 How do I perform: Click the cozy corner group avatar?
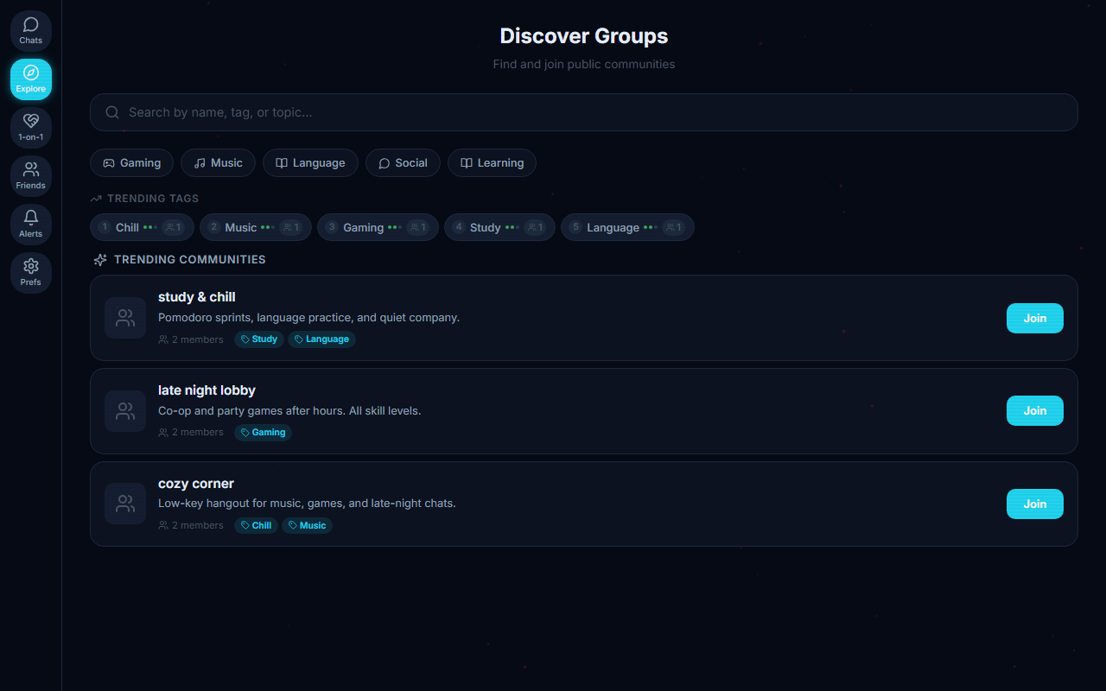pos(125,504)
